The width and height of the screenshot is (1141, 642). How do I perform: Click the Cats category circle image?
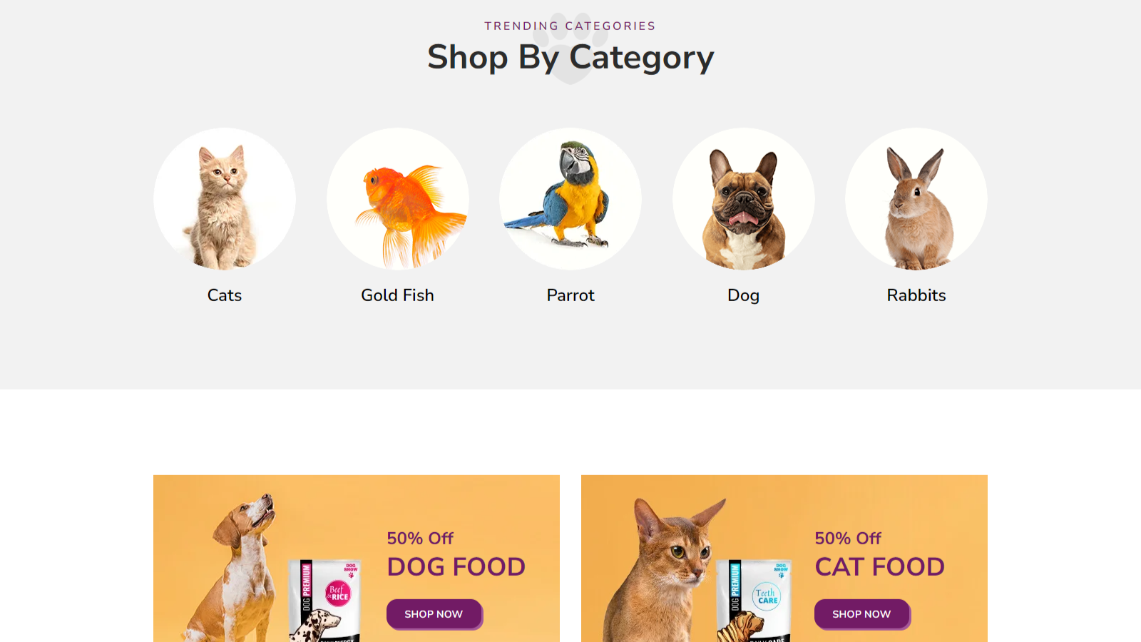pos(225,199)
